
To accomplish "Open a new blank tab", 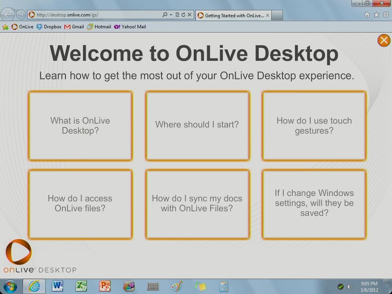I will (277, 16).
